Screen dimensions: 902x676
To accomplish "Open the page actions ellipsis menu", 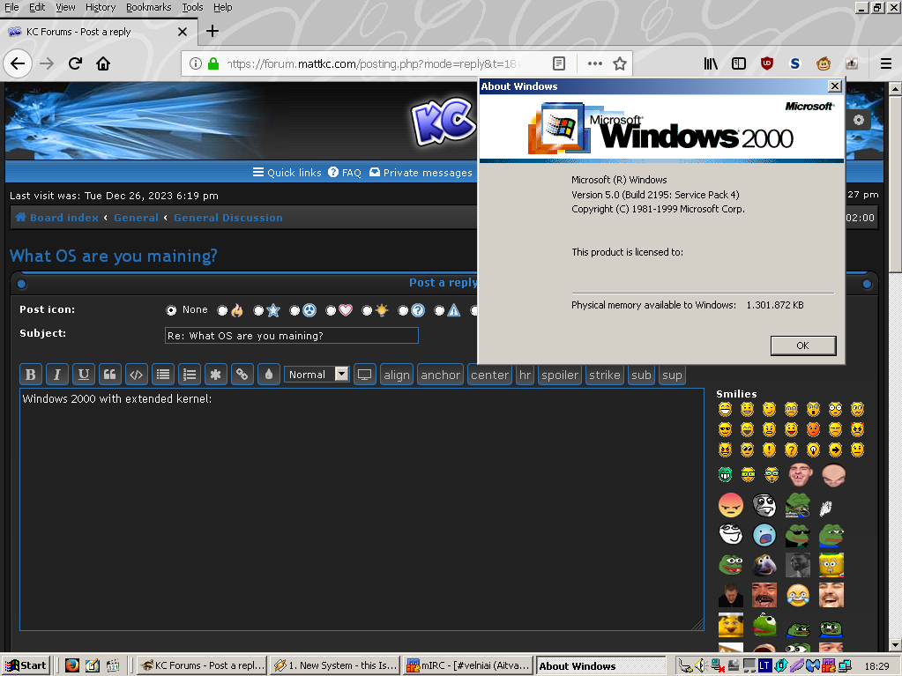I will coord(595,63).
